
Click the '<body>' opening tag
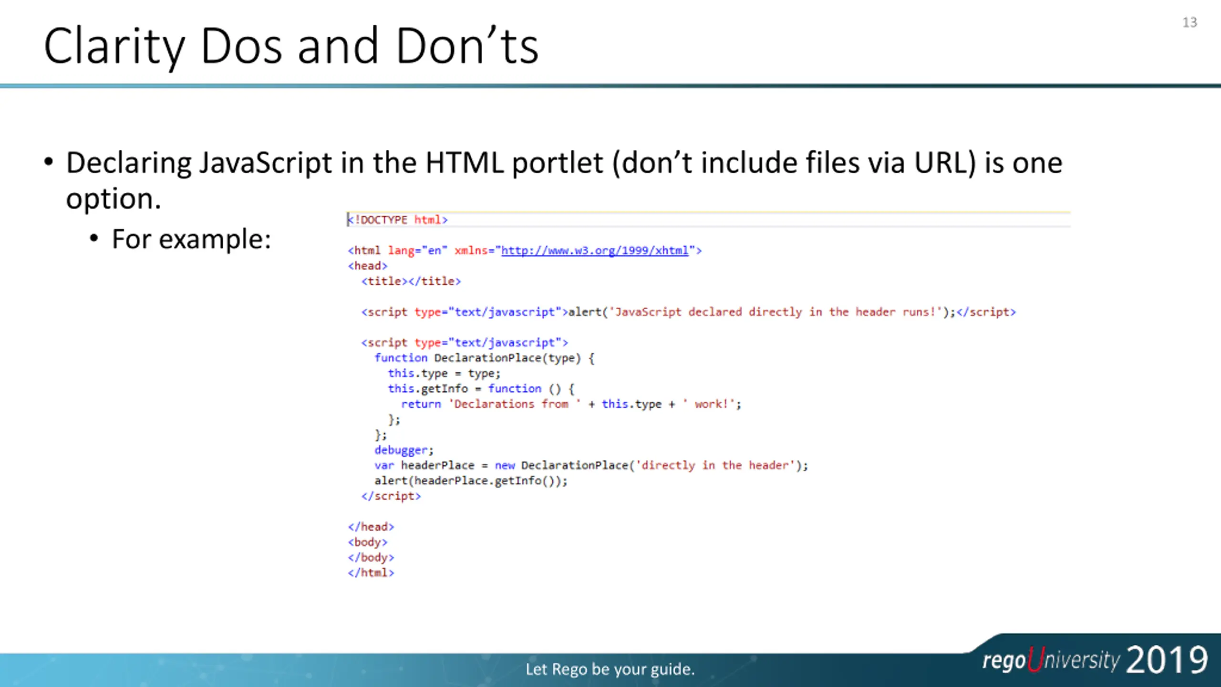pos(368,542)
